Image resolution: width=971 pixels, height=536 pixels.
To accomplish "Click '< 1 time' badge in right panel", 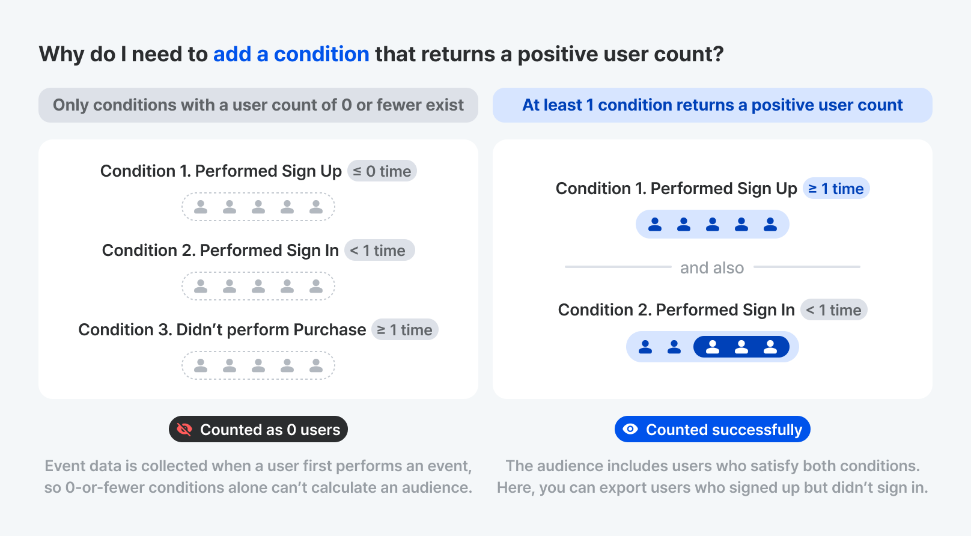I will [834, 310].
